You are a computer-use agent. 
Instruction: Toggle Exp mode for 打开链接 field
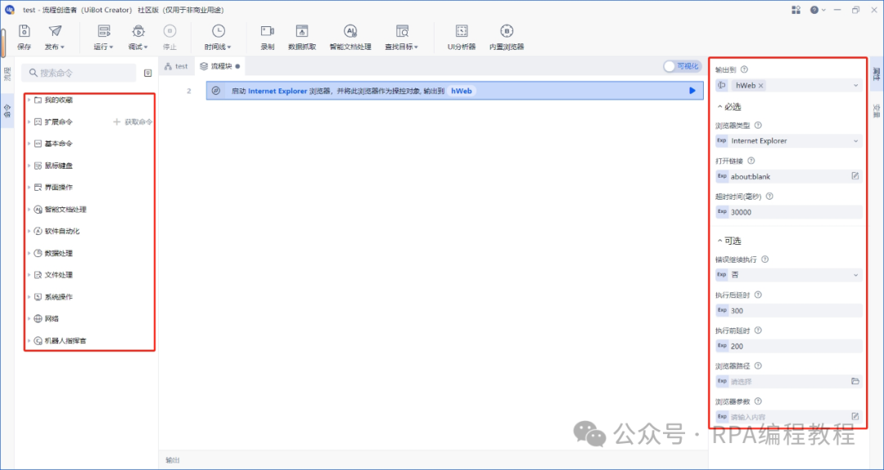click(x=722, y=176)
